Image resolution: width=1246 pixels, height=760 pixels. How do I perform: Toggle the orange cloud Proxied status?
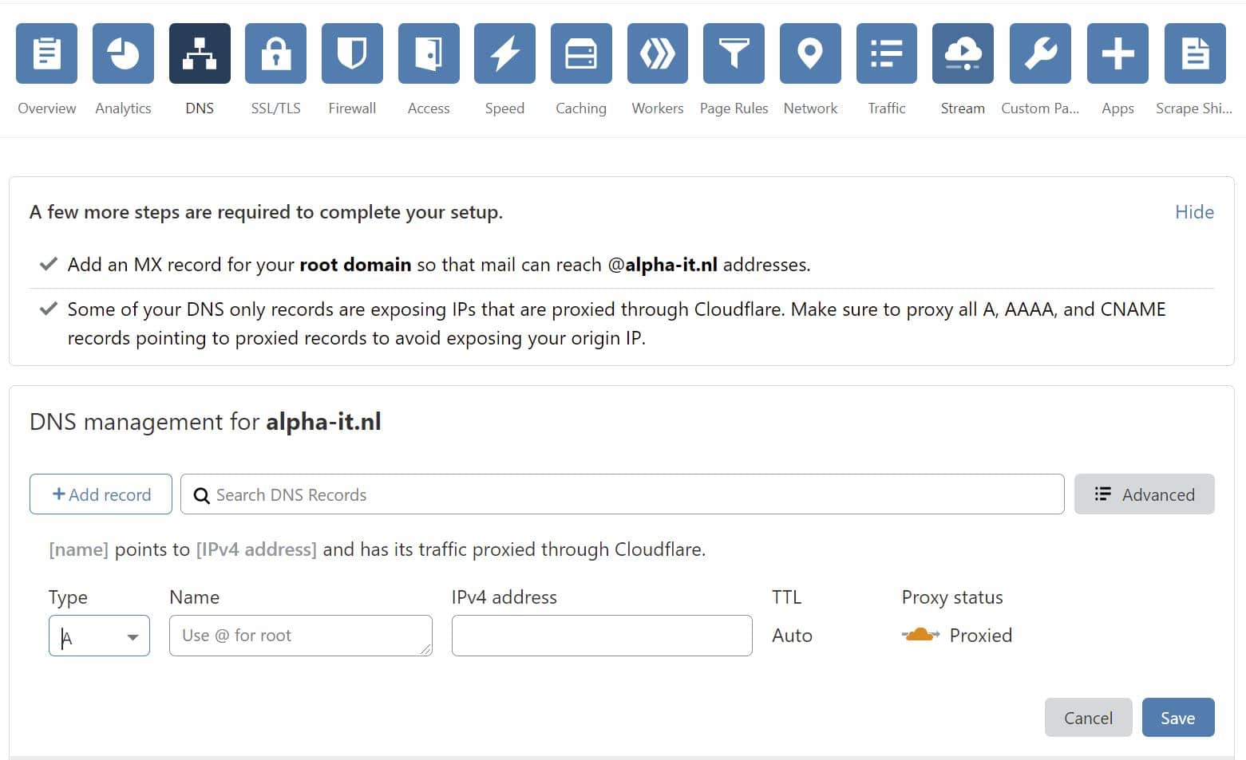920,636
